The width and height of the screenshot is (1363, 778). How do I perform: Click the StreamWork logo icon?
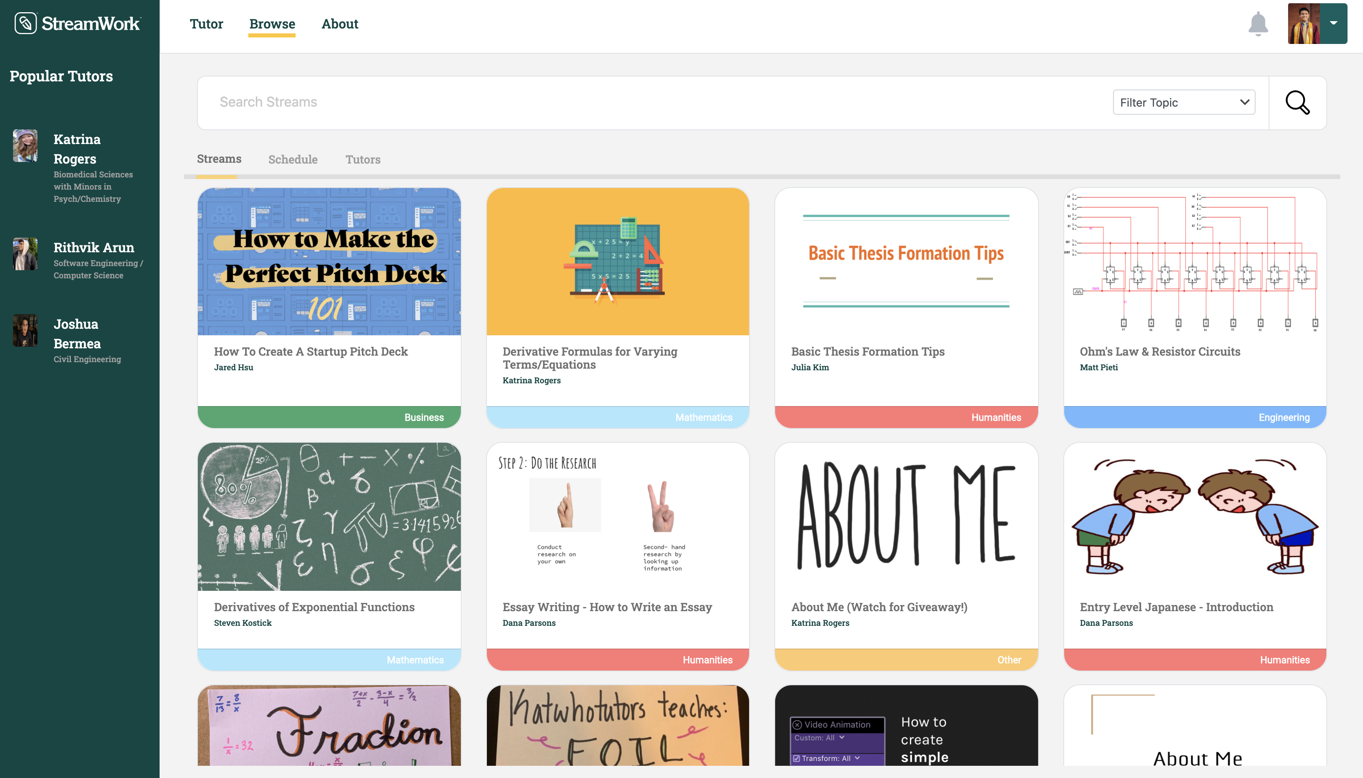click(x=25, y=24)
